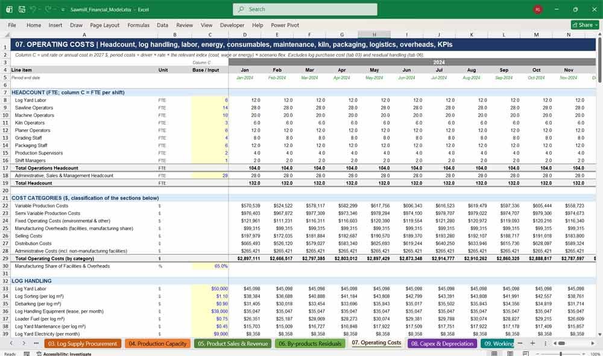The height and width of the screenshot is (356, 603).
Task: Click the Excel app icon in title bar
Action: (x=9, y=9)
